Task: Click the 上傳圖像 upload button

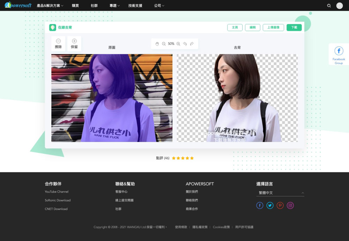Action: [x=273, y=28]
